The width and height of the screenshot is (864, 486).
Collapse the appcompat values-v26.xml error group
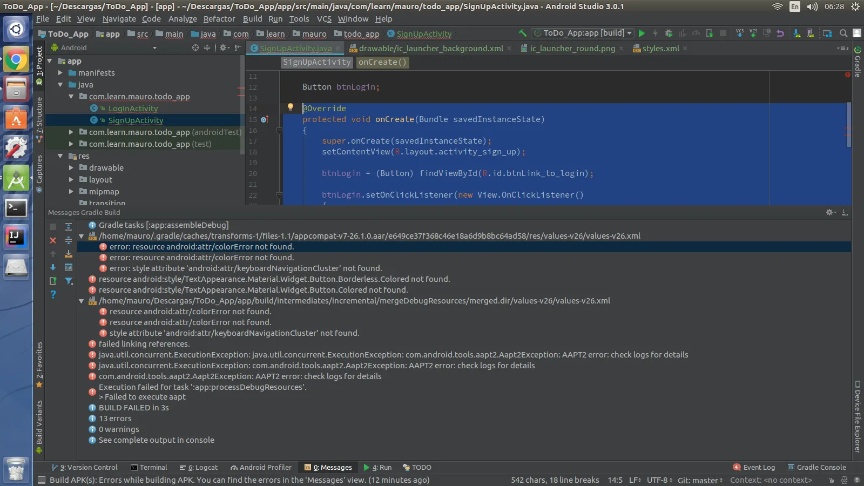pyautogui.click(x=82, y=236)
